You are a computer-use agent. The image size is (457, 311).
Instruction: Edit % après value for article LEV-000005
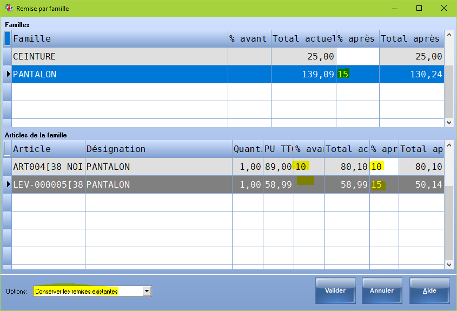coord(384,184)
